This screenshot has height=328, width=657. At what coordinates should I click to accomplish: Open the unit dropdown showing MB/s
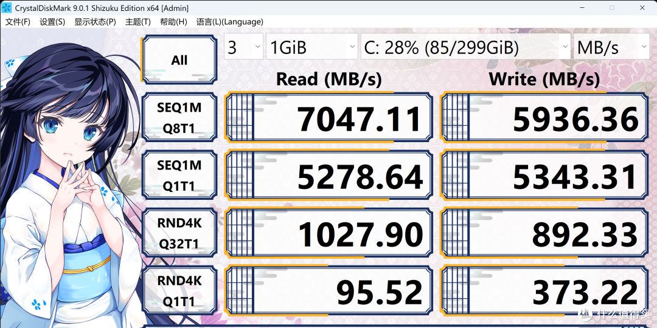(611, 46)
